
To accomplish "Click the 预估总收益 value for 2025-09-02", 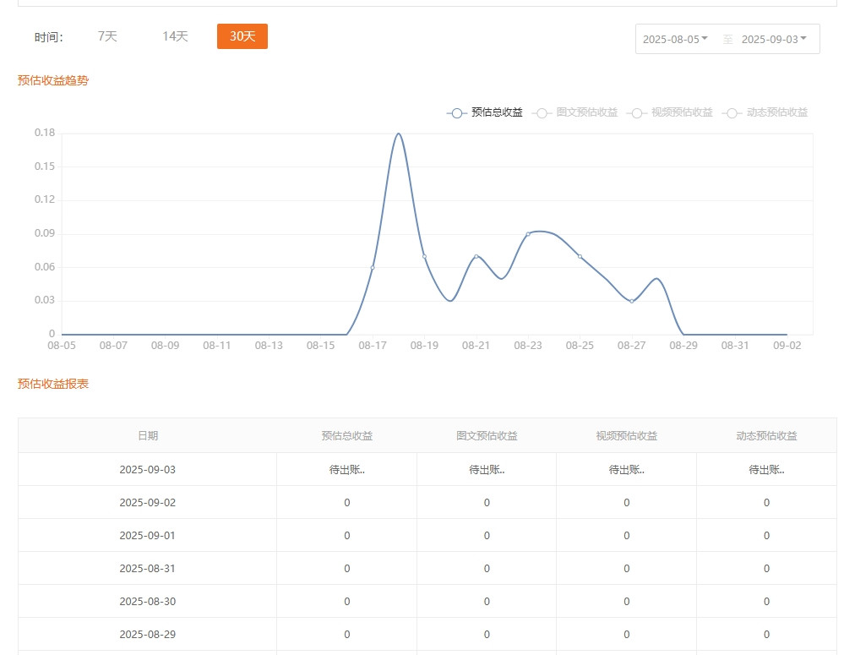I will [346, 502].
